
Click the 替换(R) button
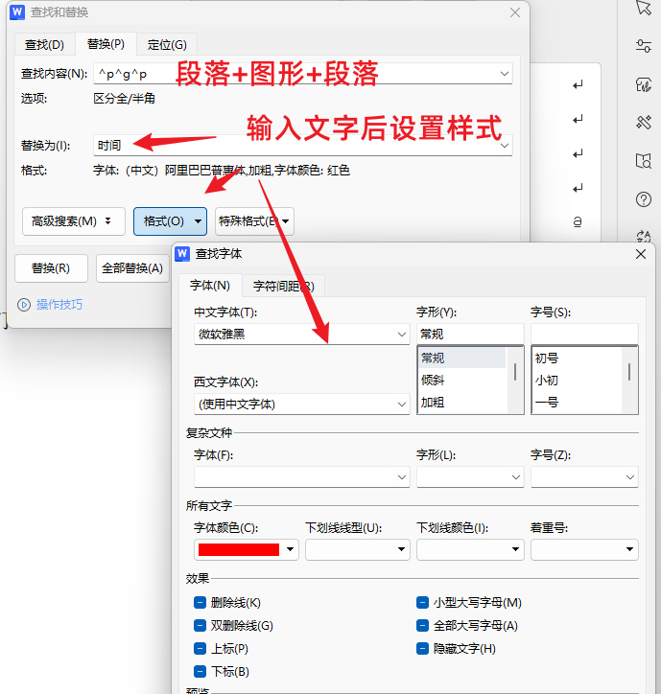pyautogui.click(x=51, y=268)
